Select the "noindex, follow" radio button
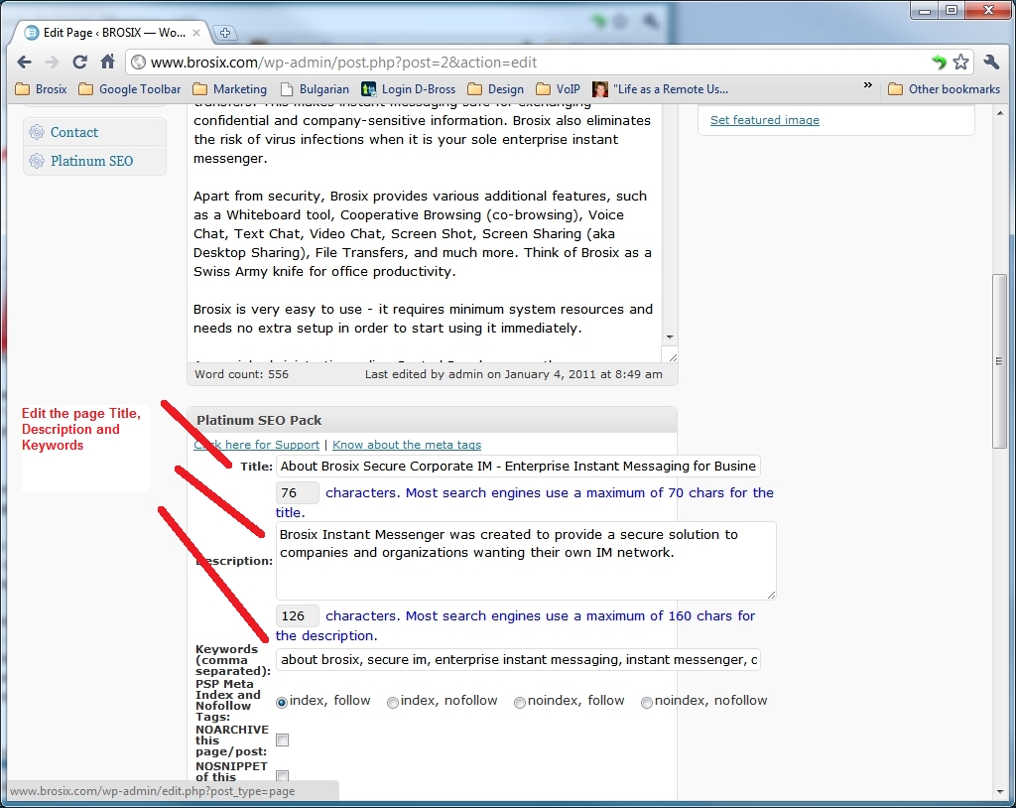This screenshot has height=808, width=1016. pyautogui.click(x=519, y=703)
